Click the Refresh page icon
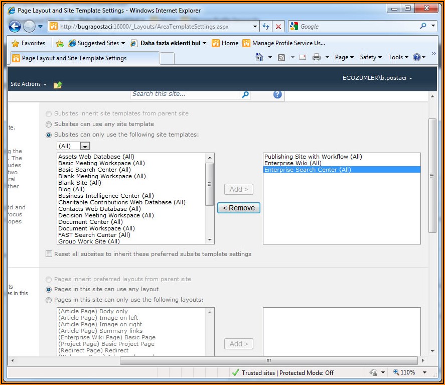The height and width of the screenshot is (385, 445). [266, 27]
